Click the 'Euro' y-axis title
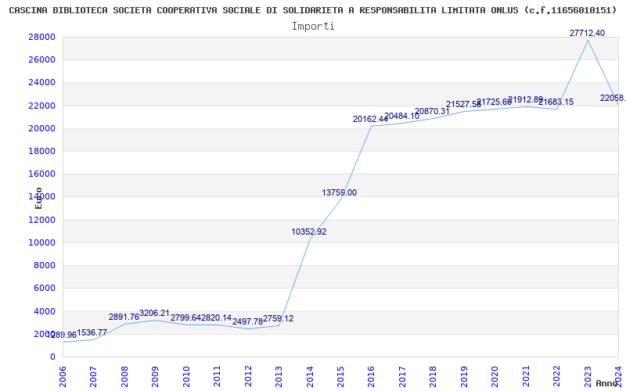Viewport: 626px width, 391px height. [x=38, y=198]
